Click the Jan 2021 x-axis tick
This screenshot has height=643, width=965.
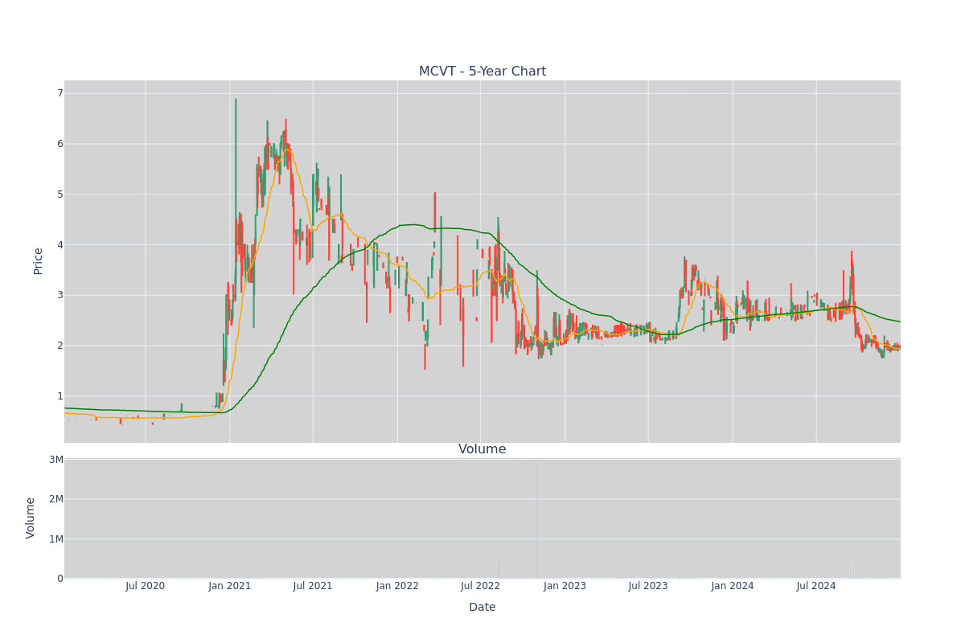[230, 586]
